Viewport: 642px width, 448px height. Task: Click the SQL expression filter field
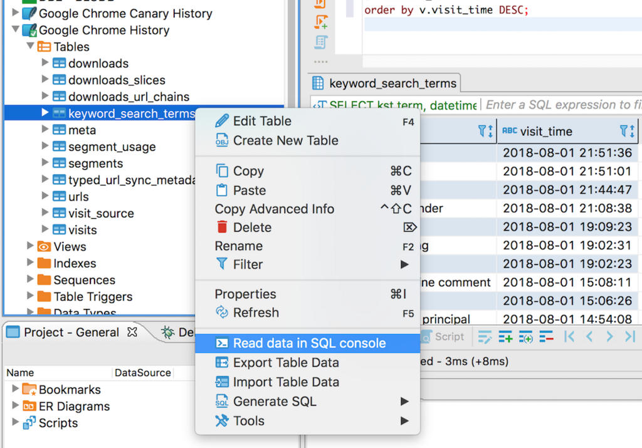(562, 105)
